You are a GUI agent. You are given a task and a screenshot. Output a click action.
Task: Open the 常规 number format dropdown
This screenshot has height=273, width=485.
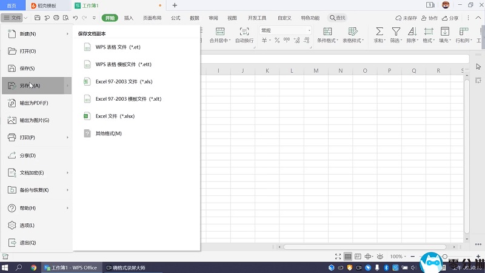pos(285,30)
